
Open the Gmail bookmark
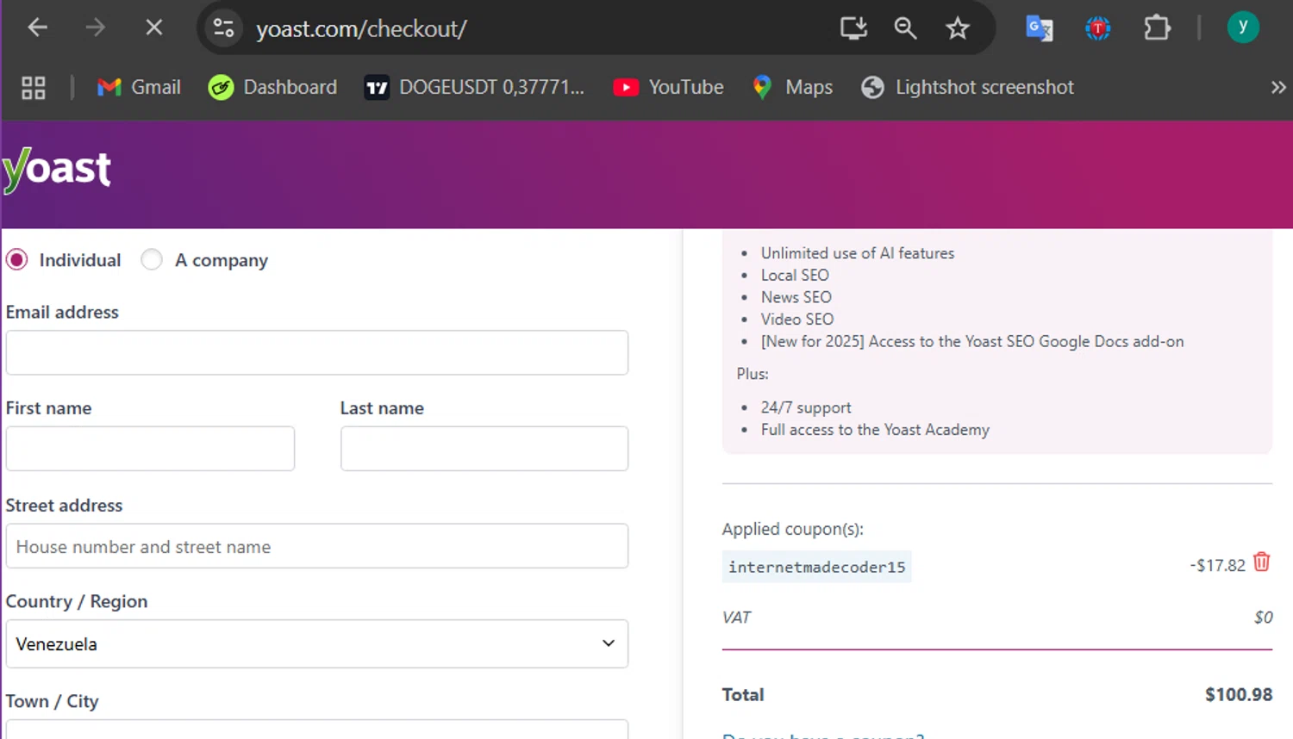pyautogui.click(x=139, y=87)
